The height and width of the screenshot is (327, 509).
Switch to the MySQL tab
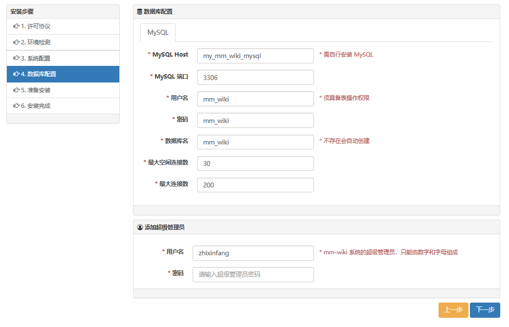[158, 32]
